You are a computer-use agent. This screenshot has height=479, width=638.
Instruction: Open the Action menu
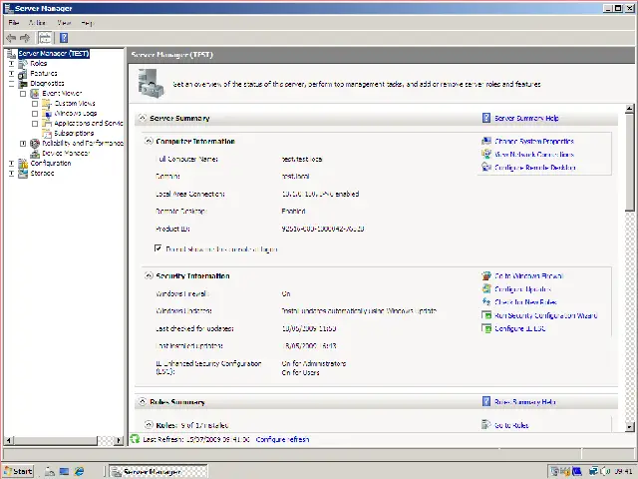click(x=37, y=23)
